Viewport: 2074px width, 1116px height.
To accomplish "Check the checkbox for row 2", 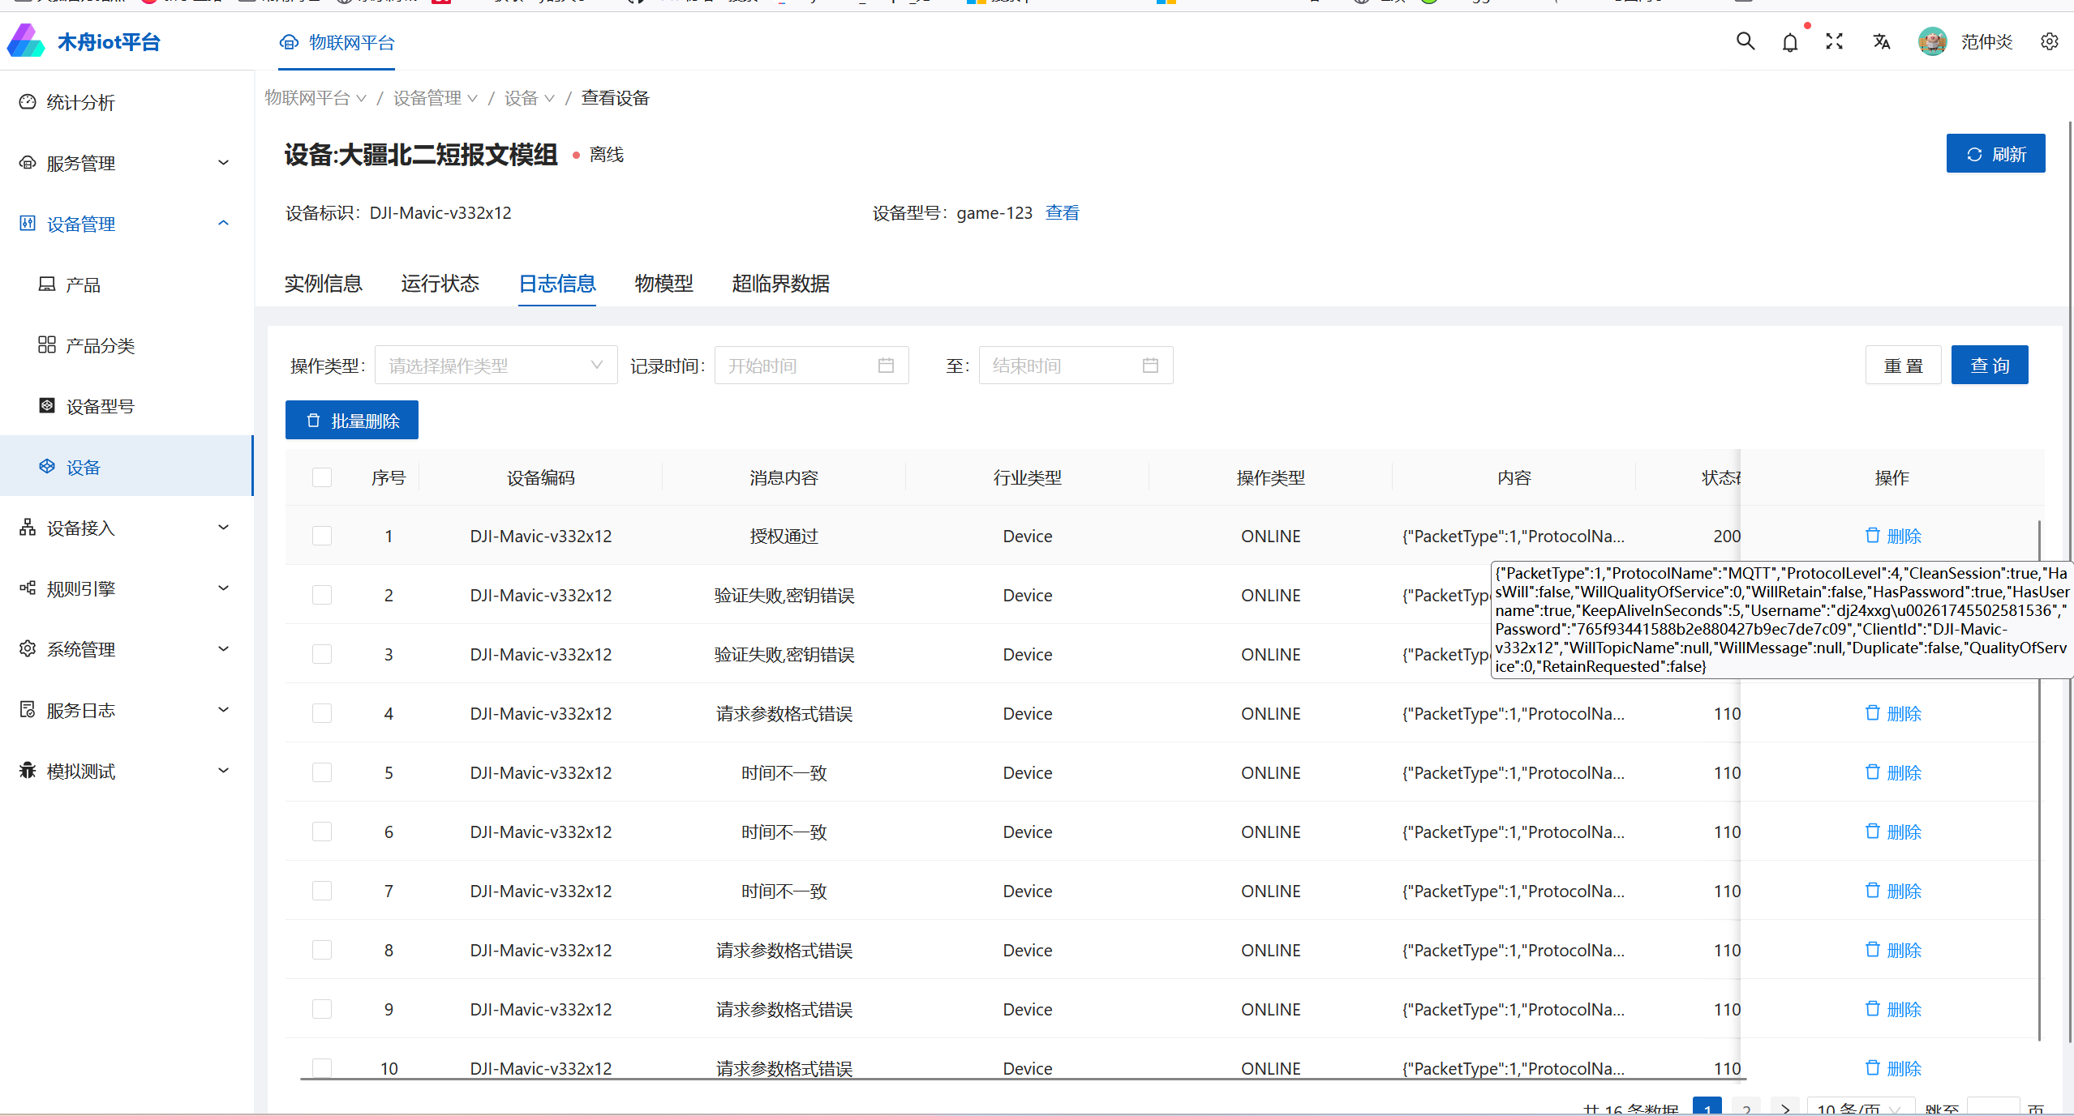I will [322, 595].
